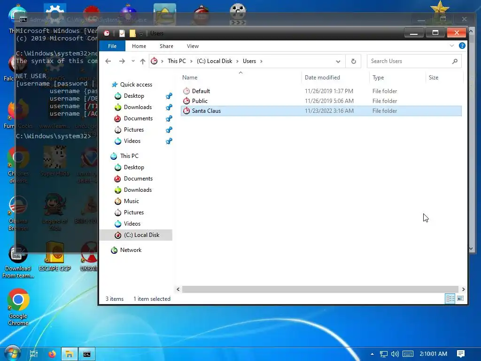Click This PC in the address bar
The width and height of the screenshot is (481, 361).
click(177, 61)
